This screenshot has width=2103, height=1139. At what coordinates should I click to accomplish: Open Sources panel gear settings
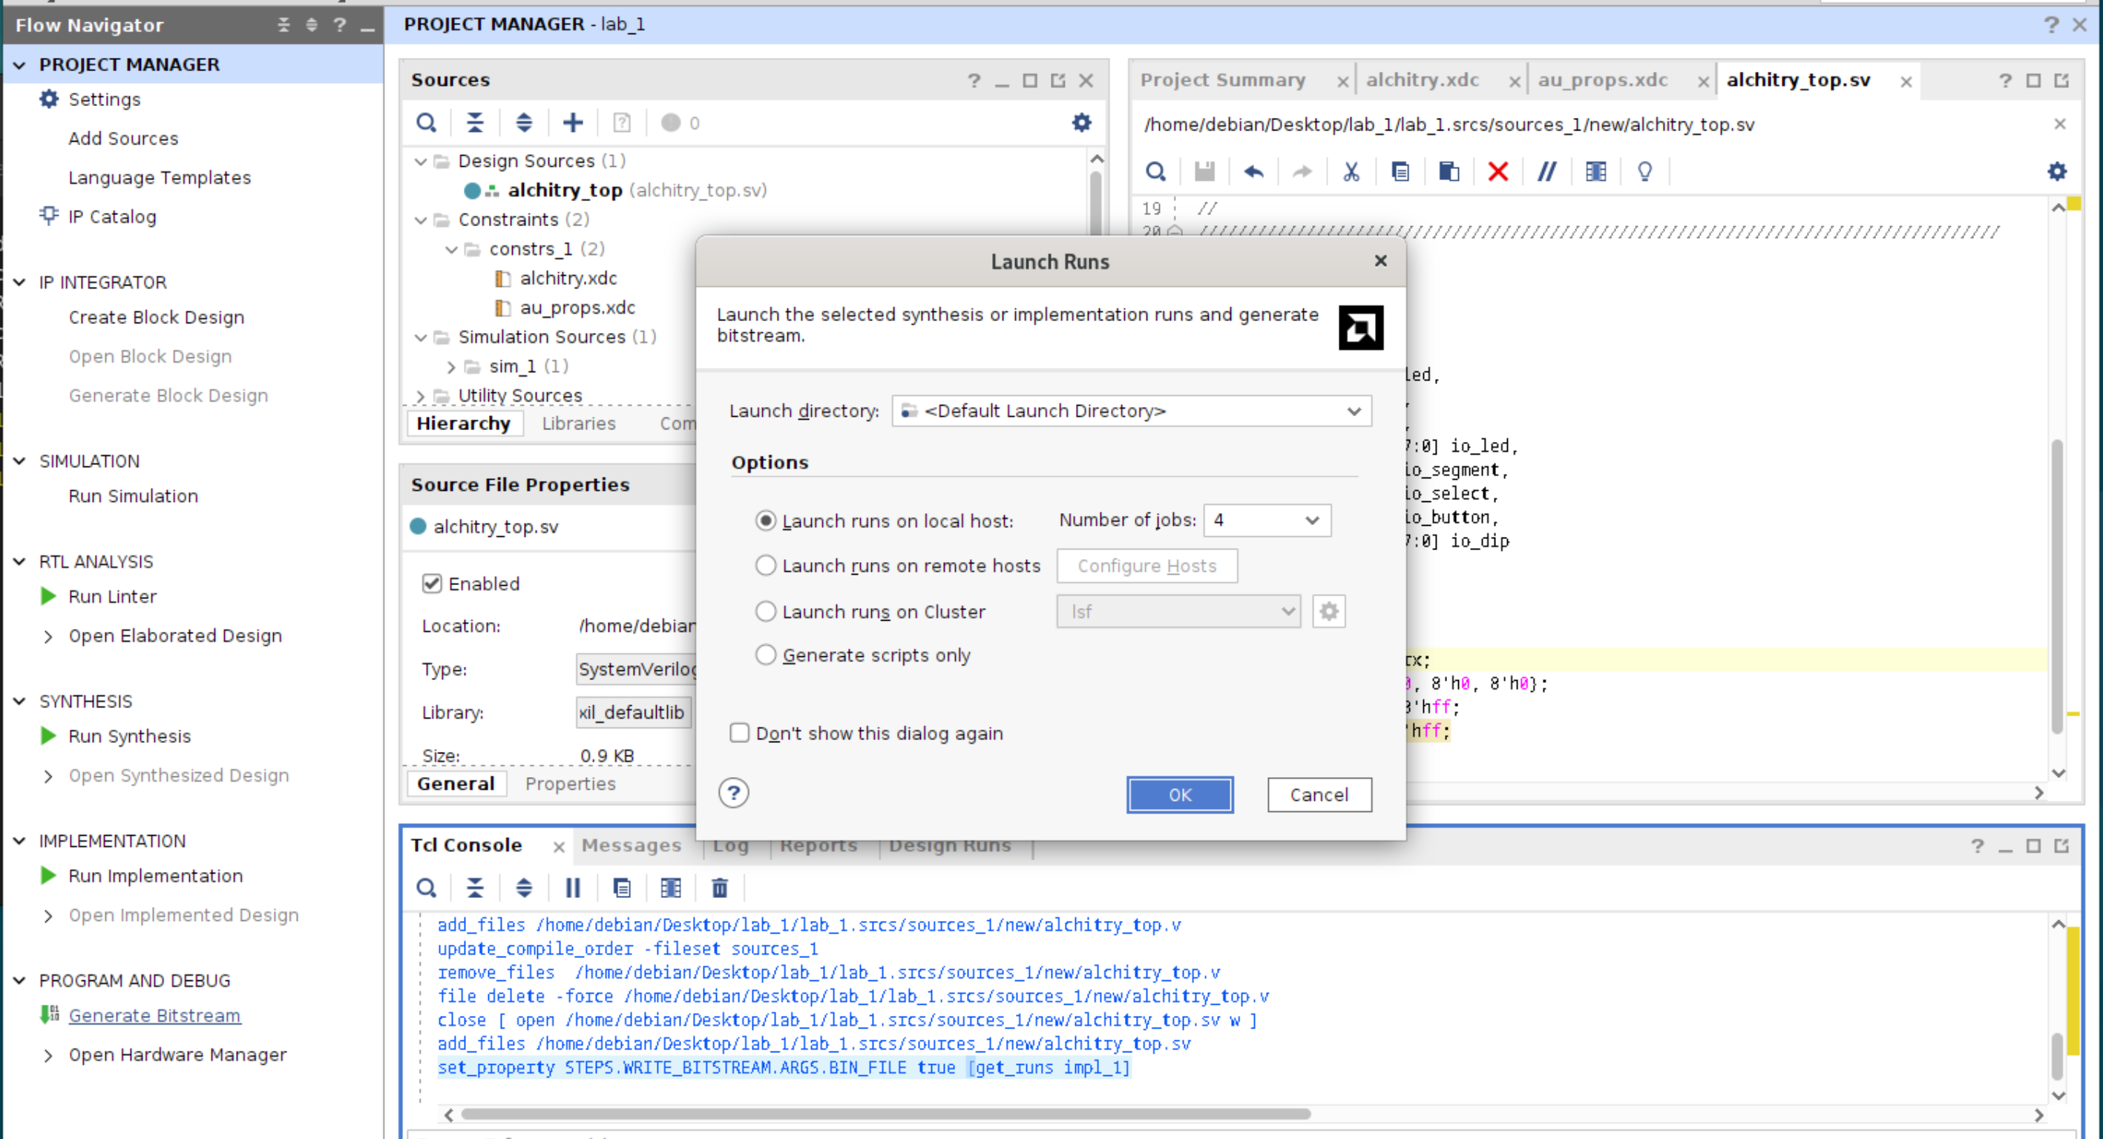tap(1081, 122)
